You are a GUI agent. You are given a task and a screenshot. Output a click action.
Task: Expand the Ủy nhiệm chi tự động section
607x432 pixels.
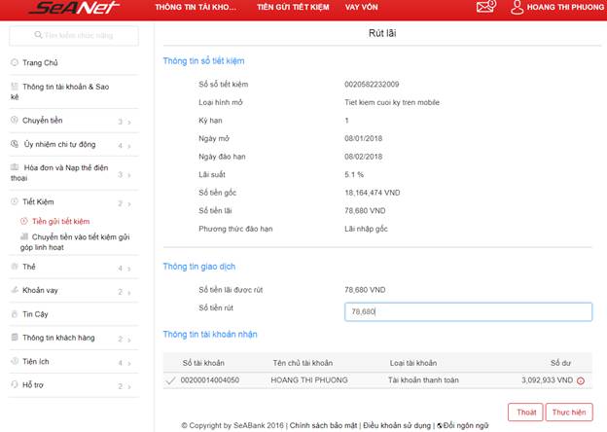point(128,145)
